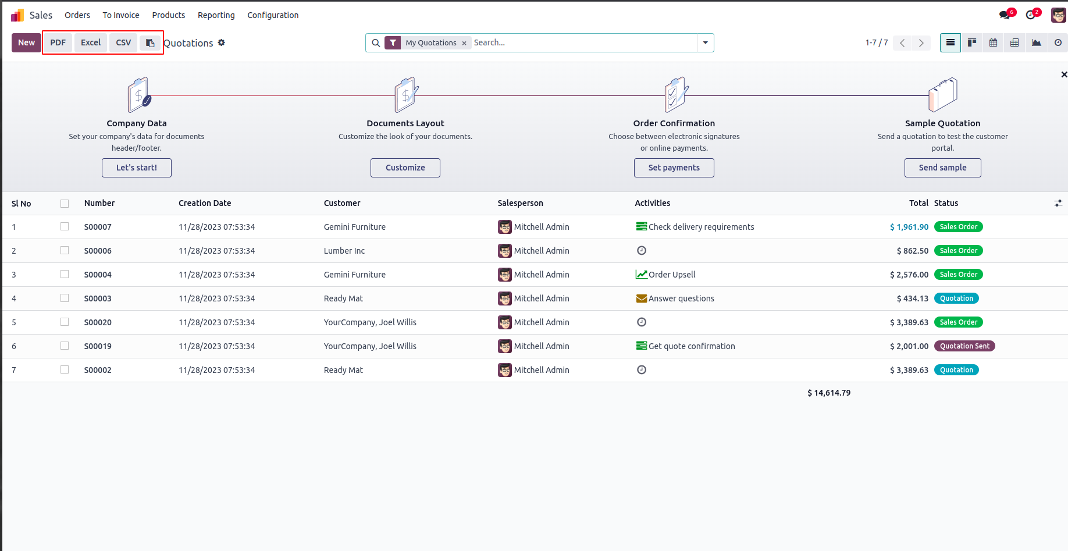Image resolution: width=1068 pixels, height=551 pixels.
Task: Open the Pivot table view
Action: coord(1014,42)
